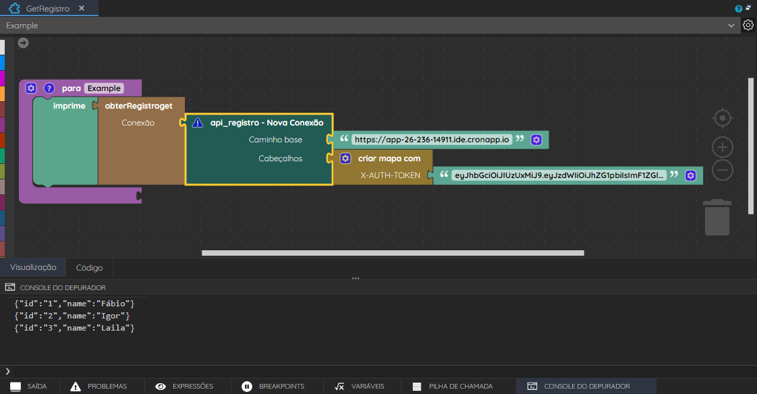Open the editor settings gear

(x=748, y=25)
